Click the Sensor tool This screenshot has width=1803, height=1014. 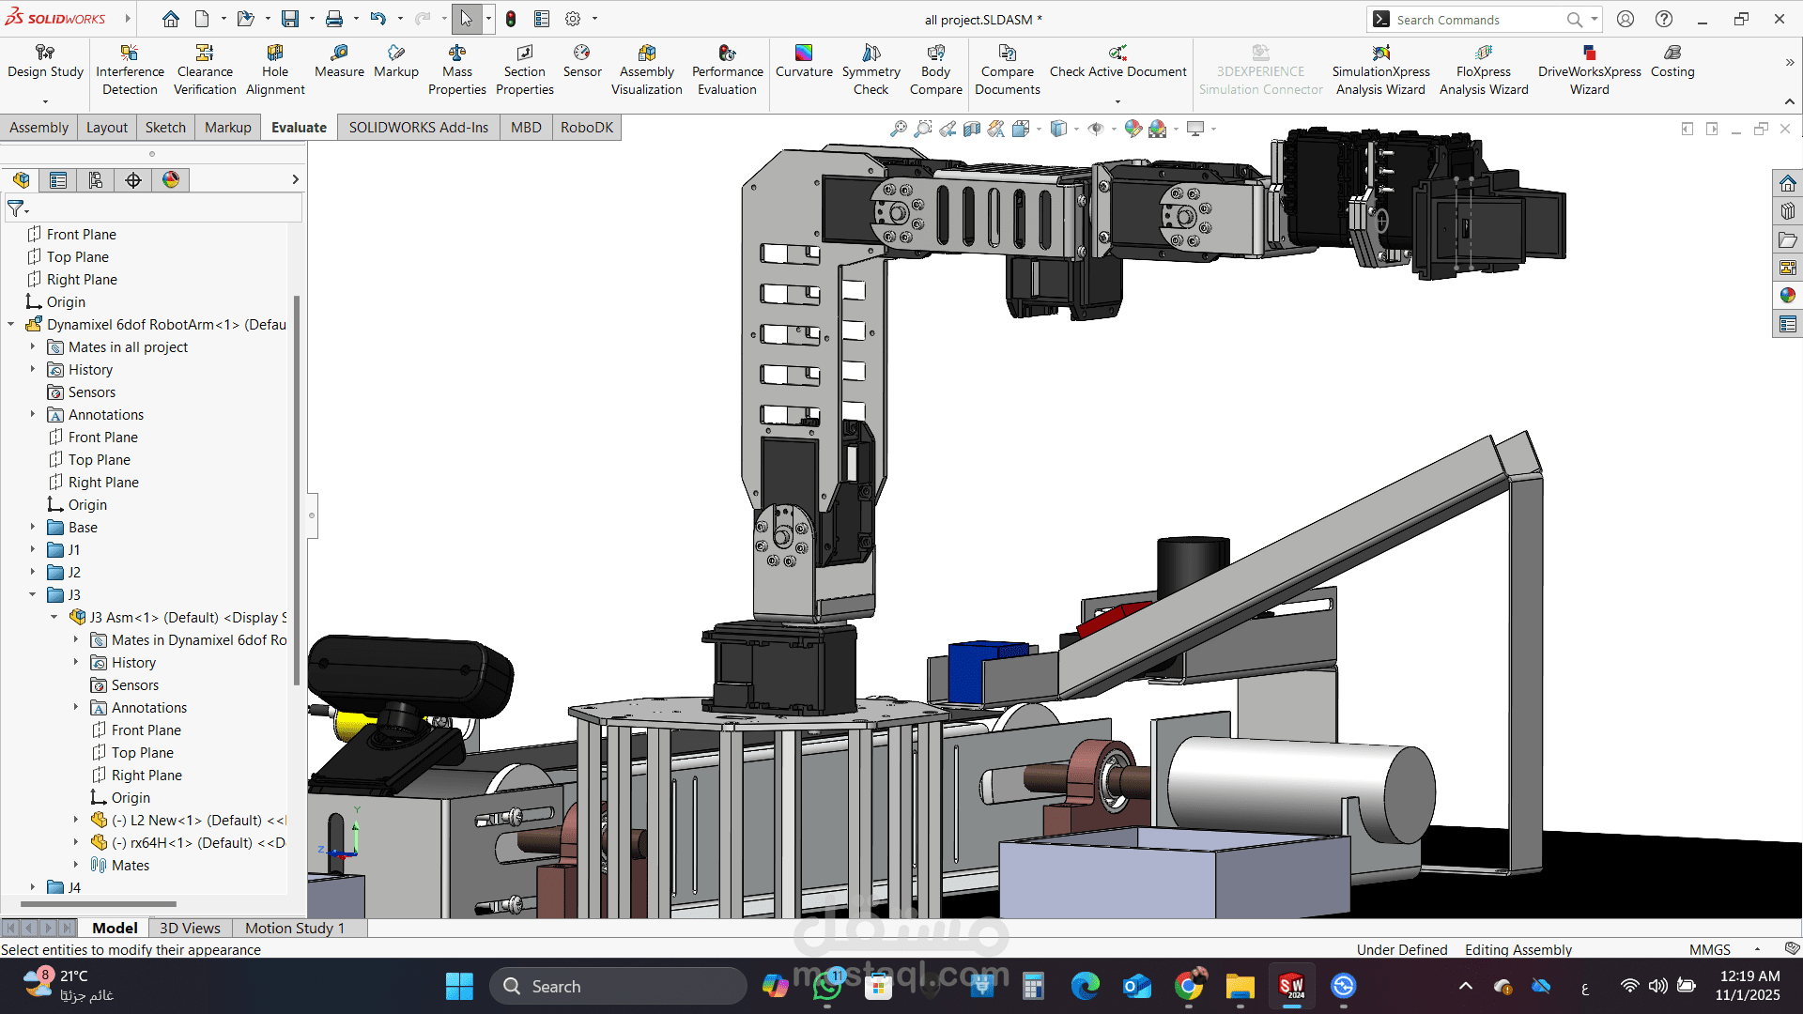(x=582, y=62)
